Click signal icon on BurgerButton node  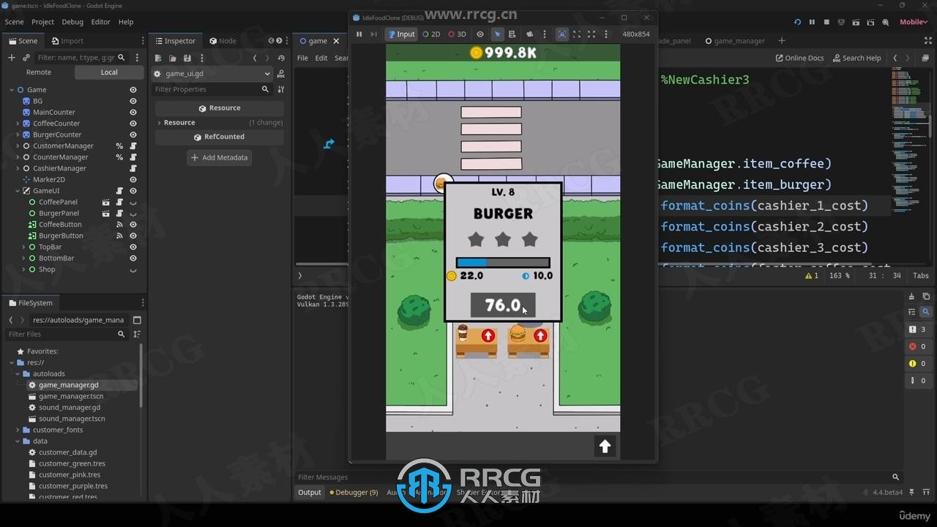coord(119,236)
